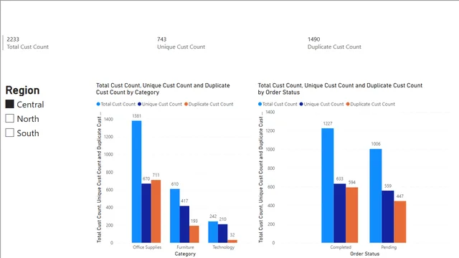Select the Pending total bar 1006
The image size is (459, 258).
coord(376,196)
